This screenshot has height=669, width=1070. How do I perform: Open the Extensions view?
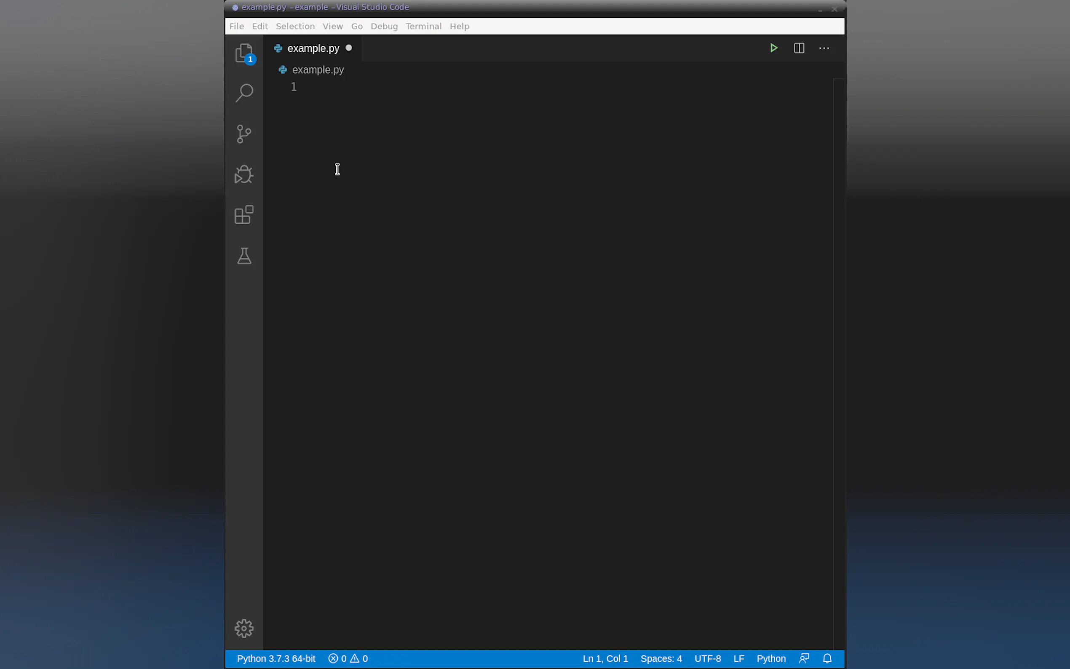(244, 215)
